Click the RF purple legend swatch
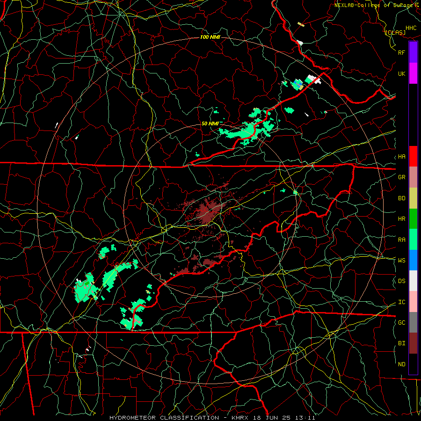 point(413,52)
